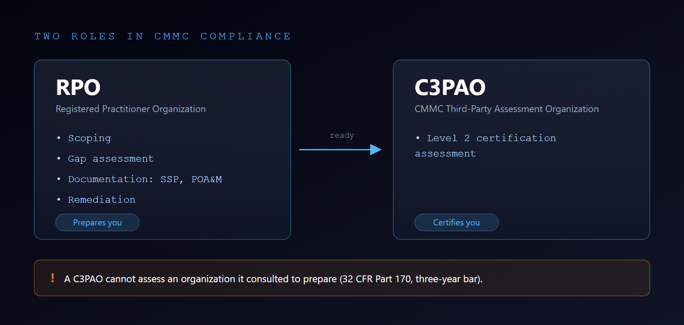Click the 'C3PAO' card title

point(450,88)
